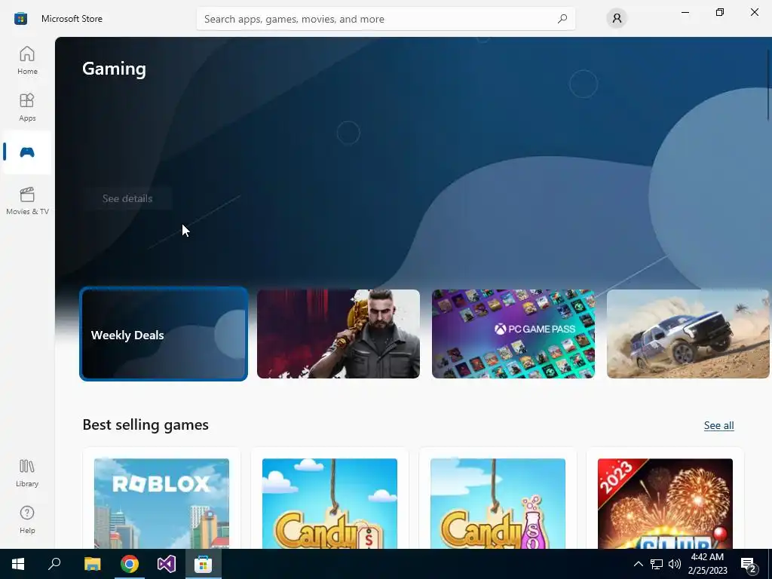772x579 pixels.
Task: Open the Help section
Action: click(27, 520)
